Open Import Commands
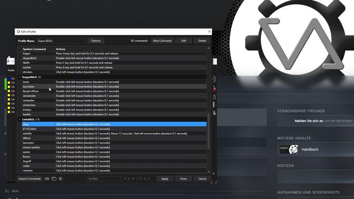The height and width of the screenshot is (199, 354). (x=29, y=179)
